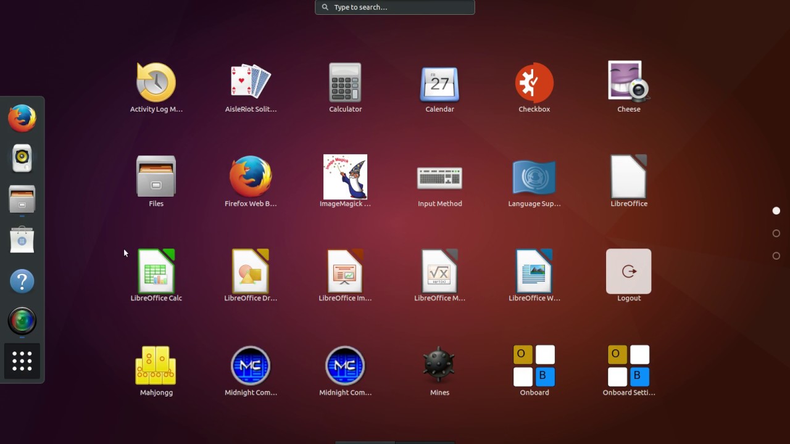Jump to the third page indicator dot
This screenshot has width=790, height=444.
click(x=776, y=256)
